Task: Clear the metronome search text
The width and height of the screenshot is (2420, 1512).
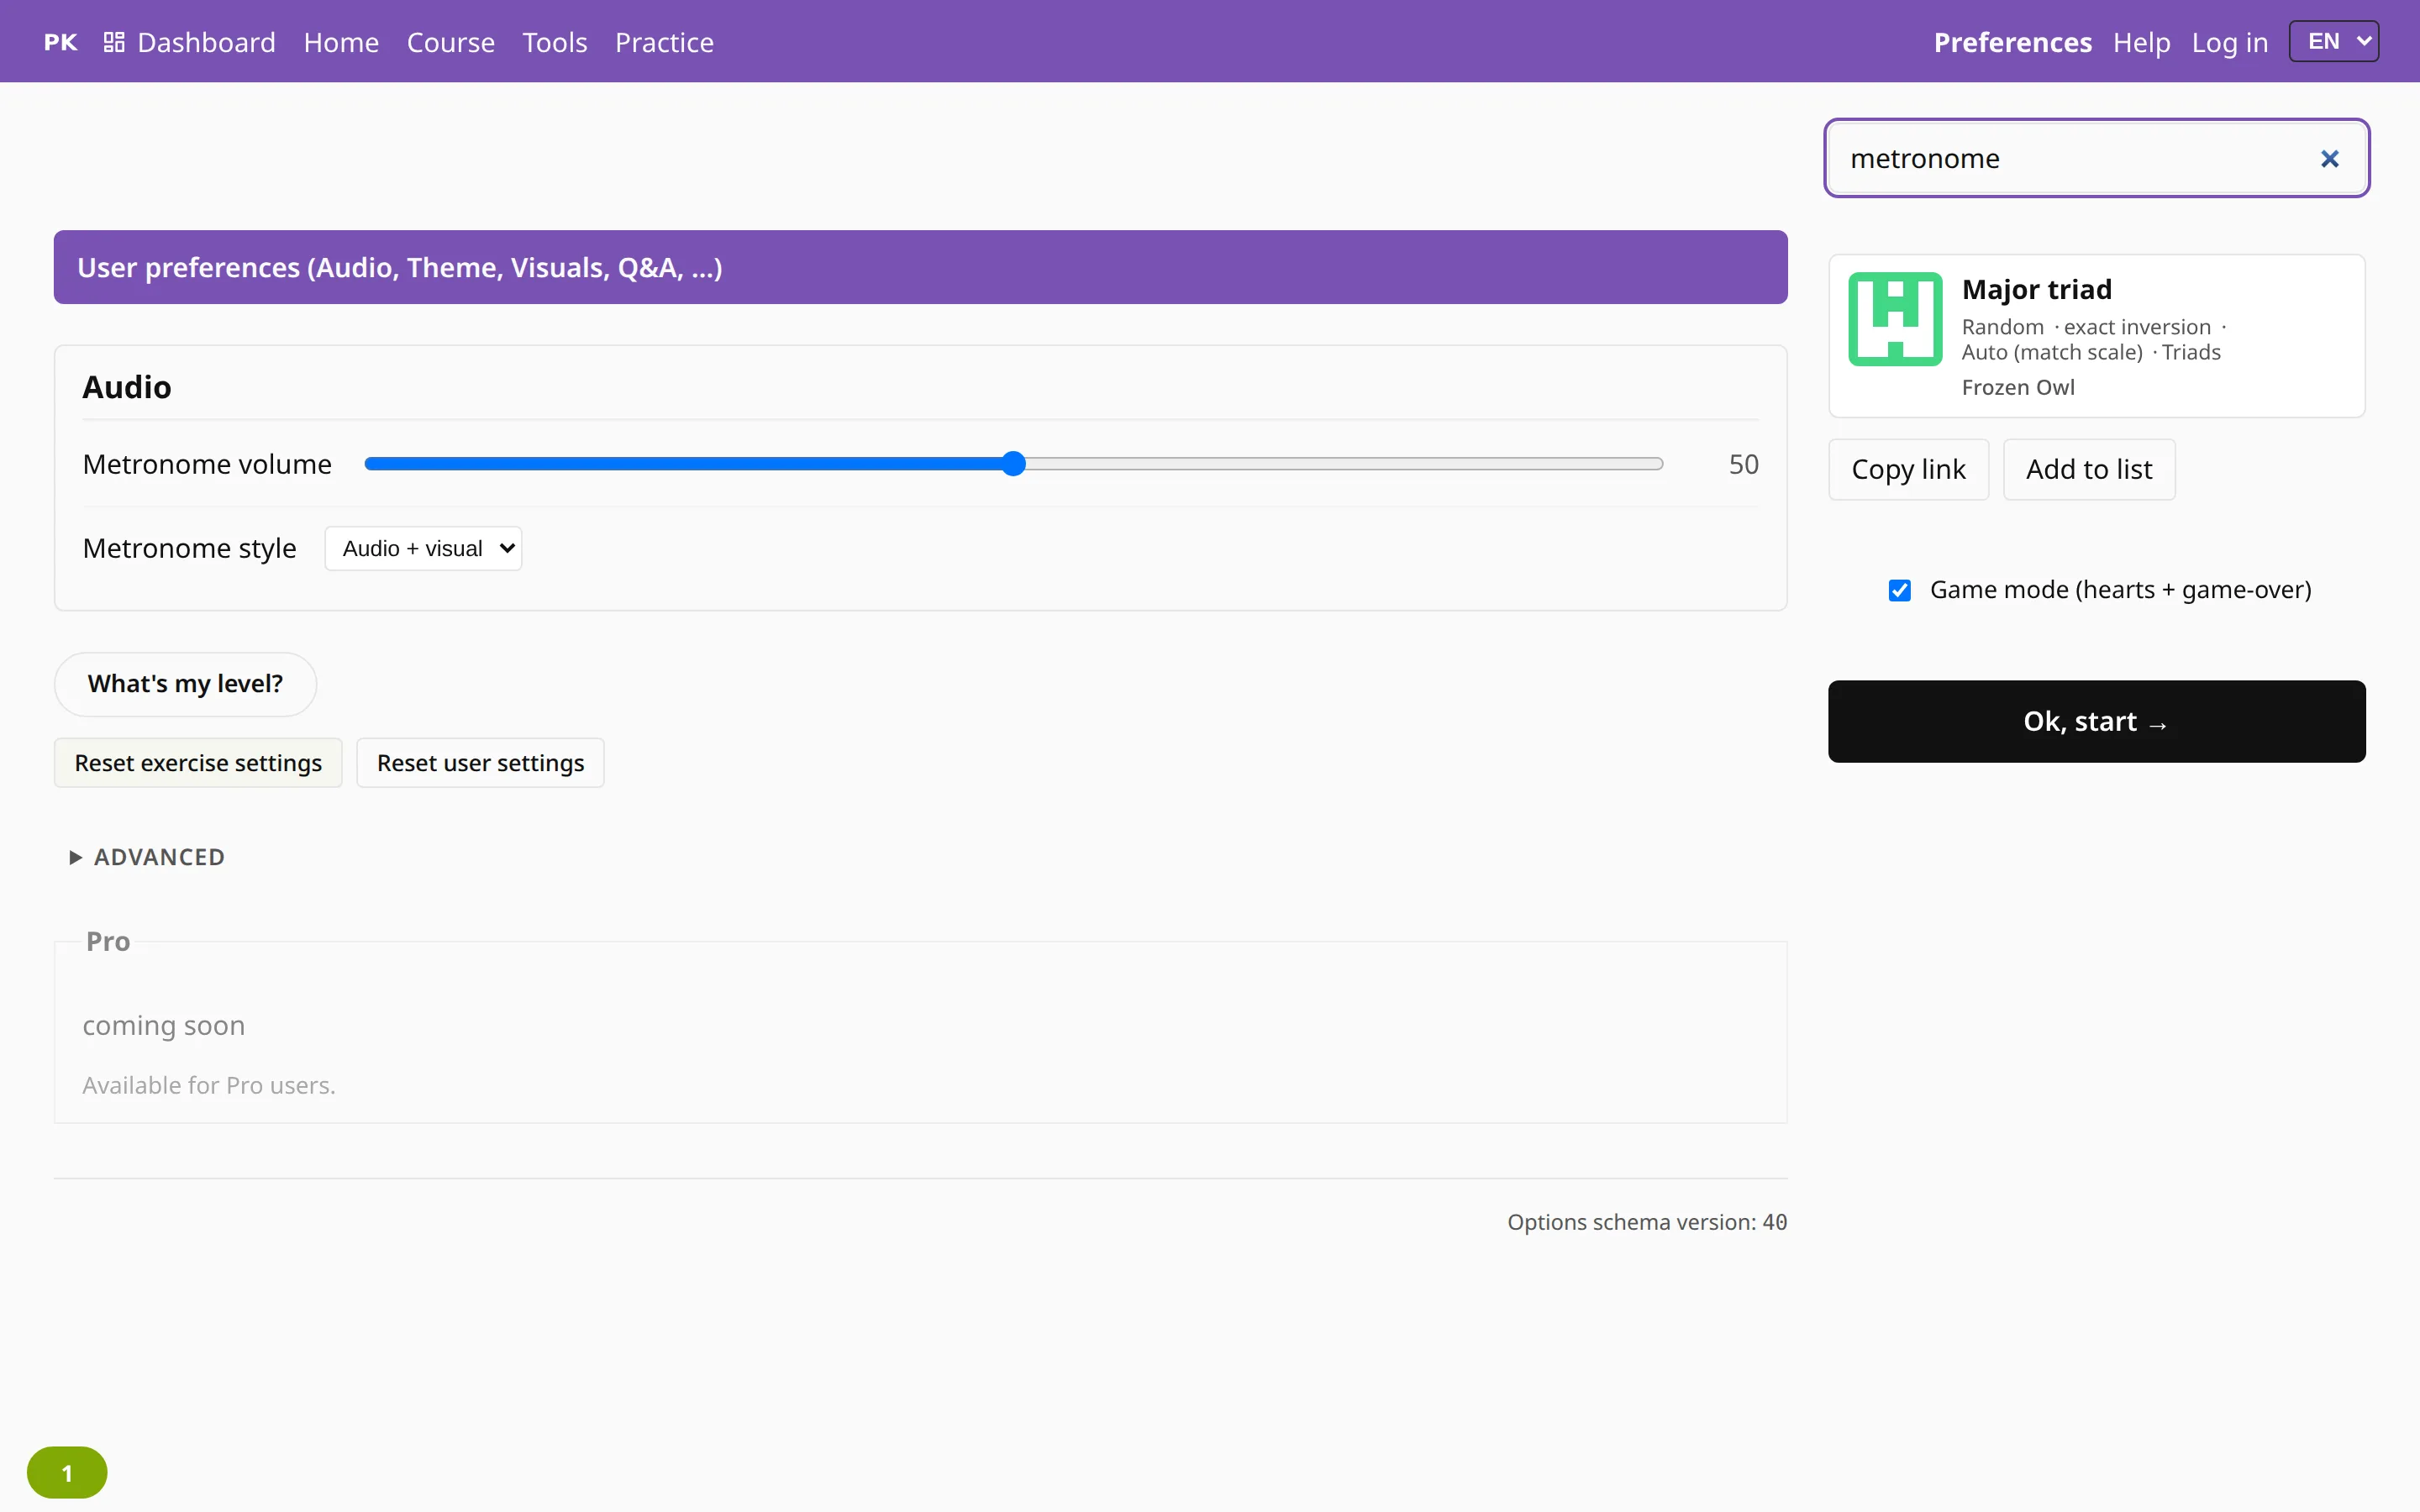Action: pyautogui.click(x=2329, y=159)
